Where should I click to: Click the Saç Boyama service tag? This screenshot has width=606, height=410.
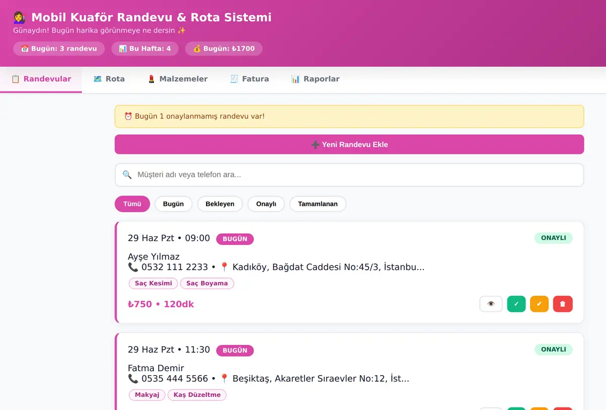click(x=207, y=284)
